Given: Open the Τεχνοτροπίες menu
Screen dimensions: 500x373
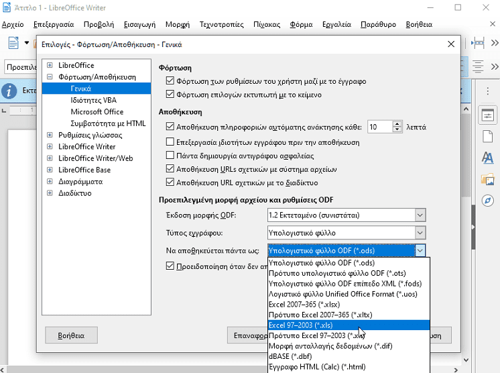Looking at the screenshot, I should (x=222, y=24).
